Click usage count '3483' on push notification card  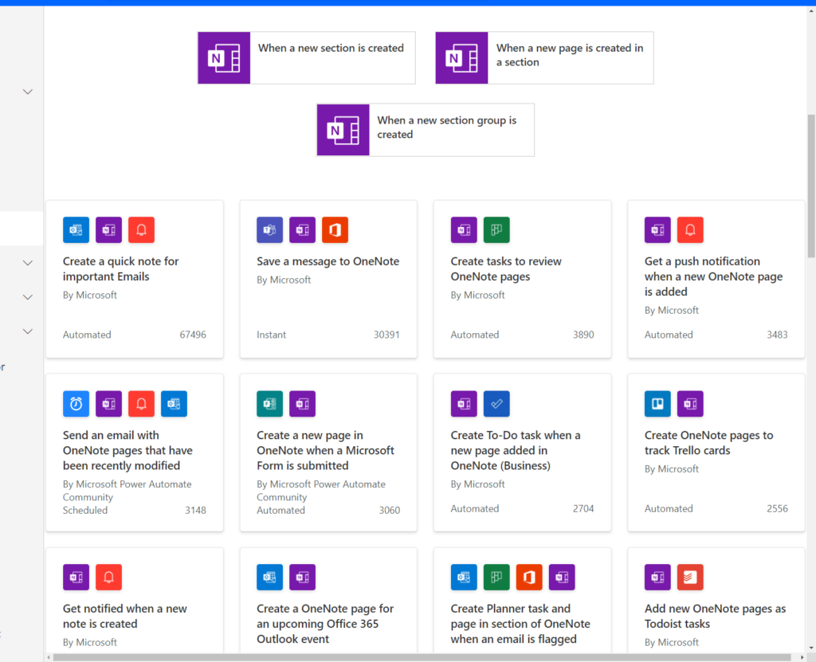click(x=777, y=335)
